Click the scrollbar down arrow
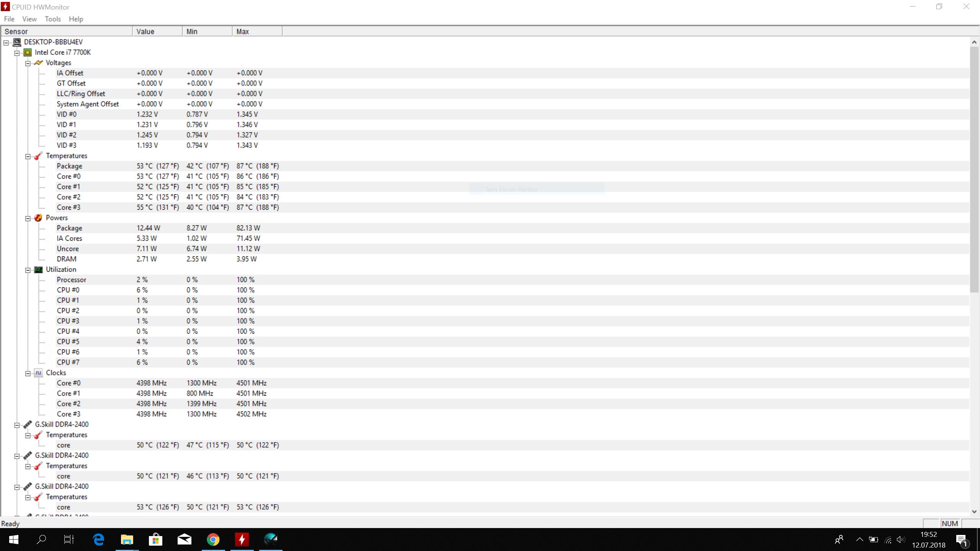 click(974, 512)
